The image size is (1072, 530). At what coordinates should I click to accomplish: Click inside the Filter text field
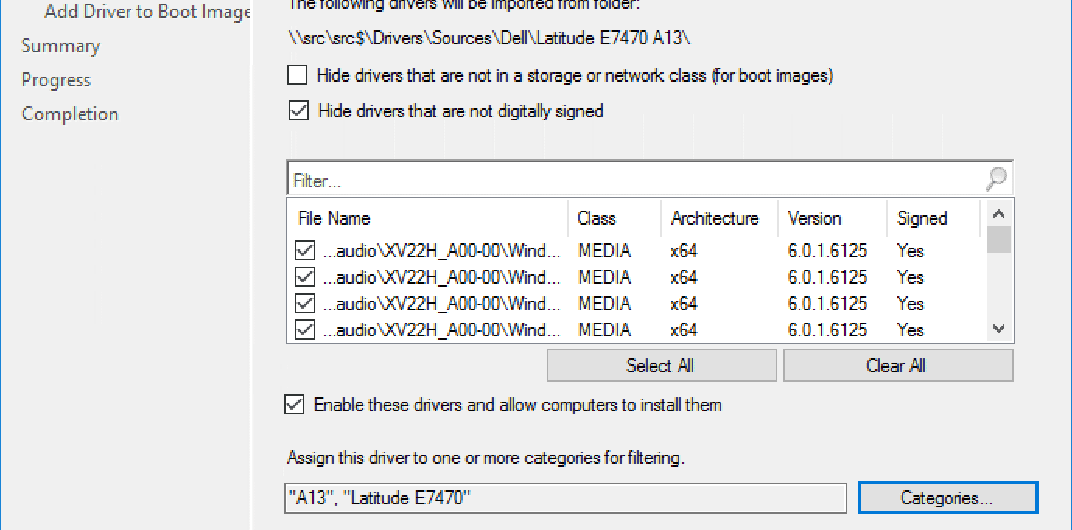pos(545,179)
